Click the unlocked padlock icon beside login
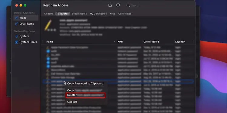Viewport: 227px width, 113px height. pos(17,18)
